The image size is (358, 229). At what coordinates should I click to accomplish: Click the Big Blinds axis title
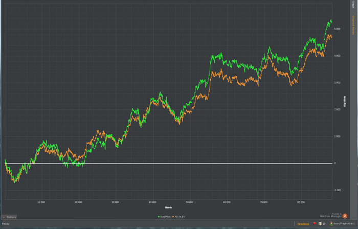(x=345, y=101)
